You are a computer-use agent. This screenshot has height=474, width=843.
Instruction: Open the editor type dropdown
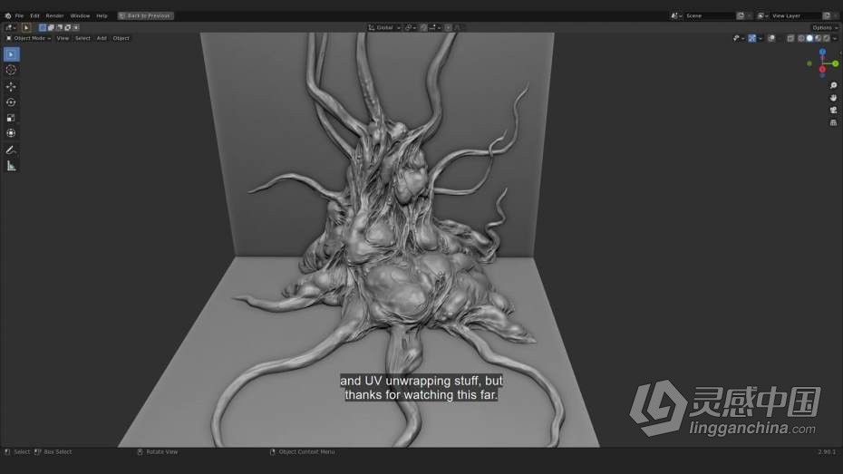10,27
